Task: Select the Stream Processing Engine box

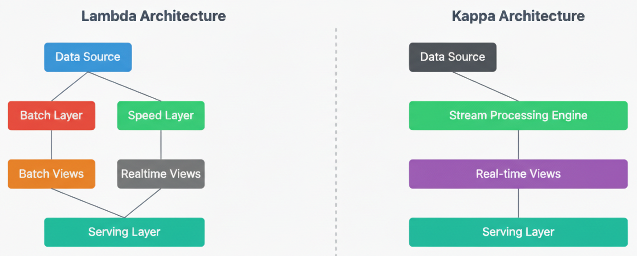Action: (518, 115)
